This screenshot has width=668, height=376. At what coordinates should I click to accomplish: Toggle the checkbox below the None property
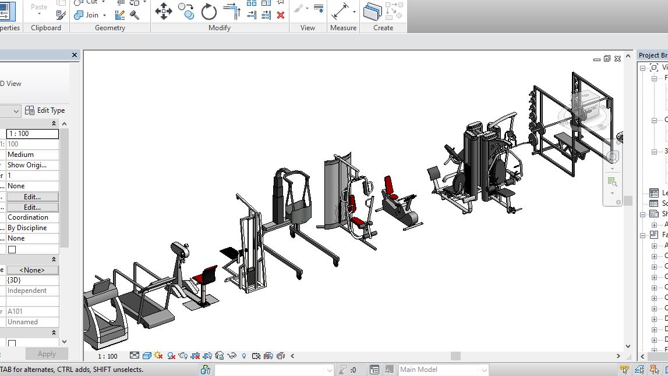12,249
